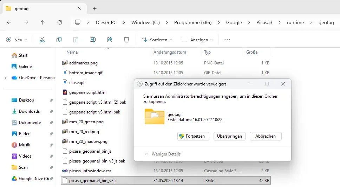Refresh the current folder view
Image resolution: width=340 pixels, height=187 pixels.
[x=60, y=22]
